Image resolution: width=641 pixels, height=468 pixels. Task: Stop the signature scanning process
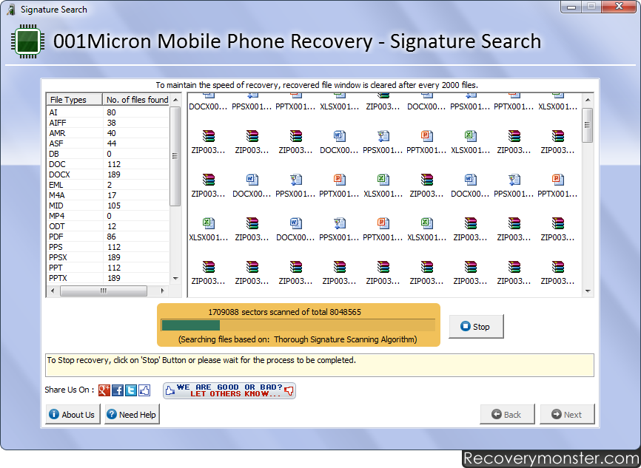coord(476,326)
